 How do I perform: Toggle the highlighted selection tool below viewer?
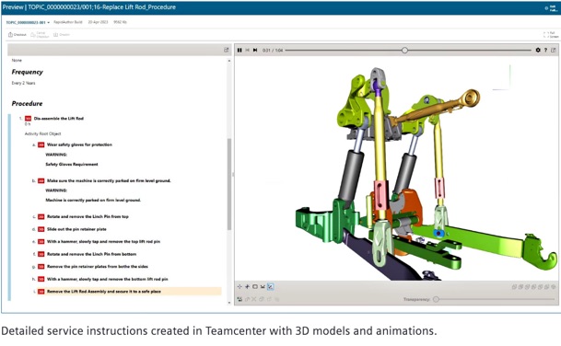point(271,287)
